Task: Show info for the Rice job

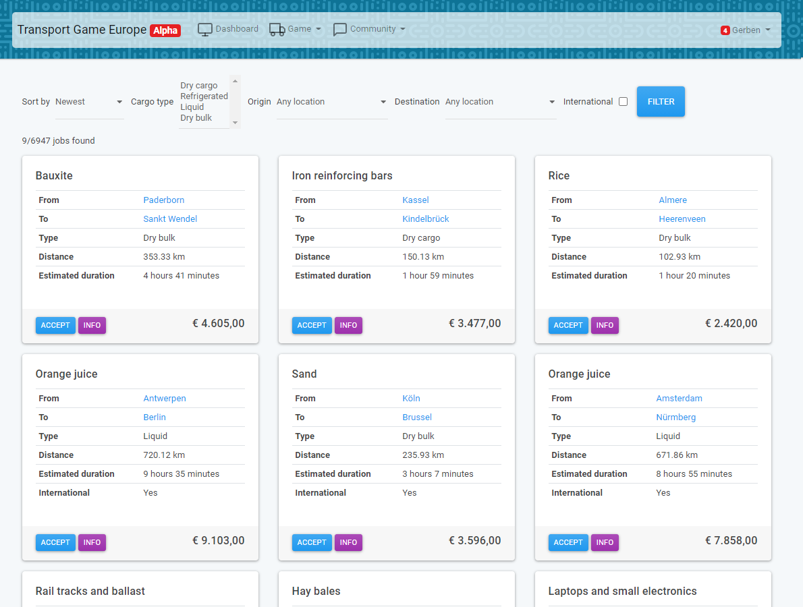Action: [605, 325]
